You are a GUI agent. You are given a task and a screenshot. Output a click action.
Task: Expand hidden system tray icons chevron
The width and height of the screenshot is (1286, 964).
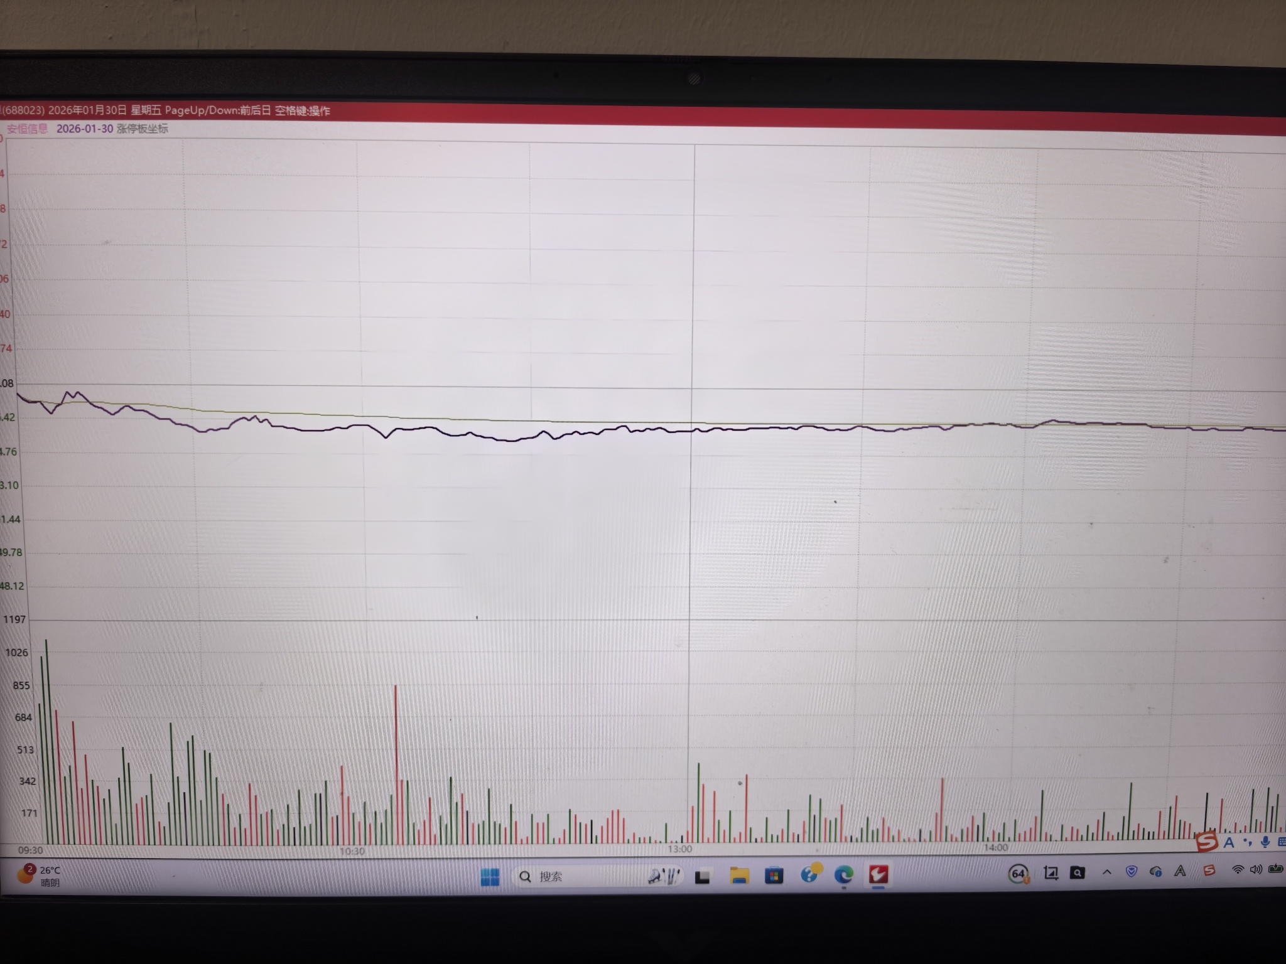[1107, 872]
